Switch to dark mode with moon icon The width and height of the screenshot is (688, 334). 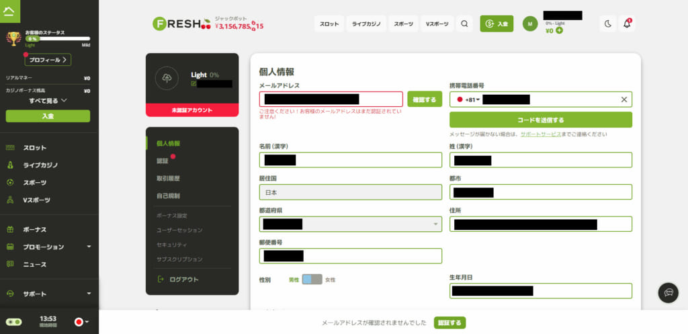pos(608,24)
